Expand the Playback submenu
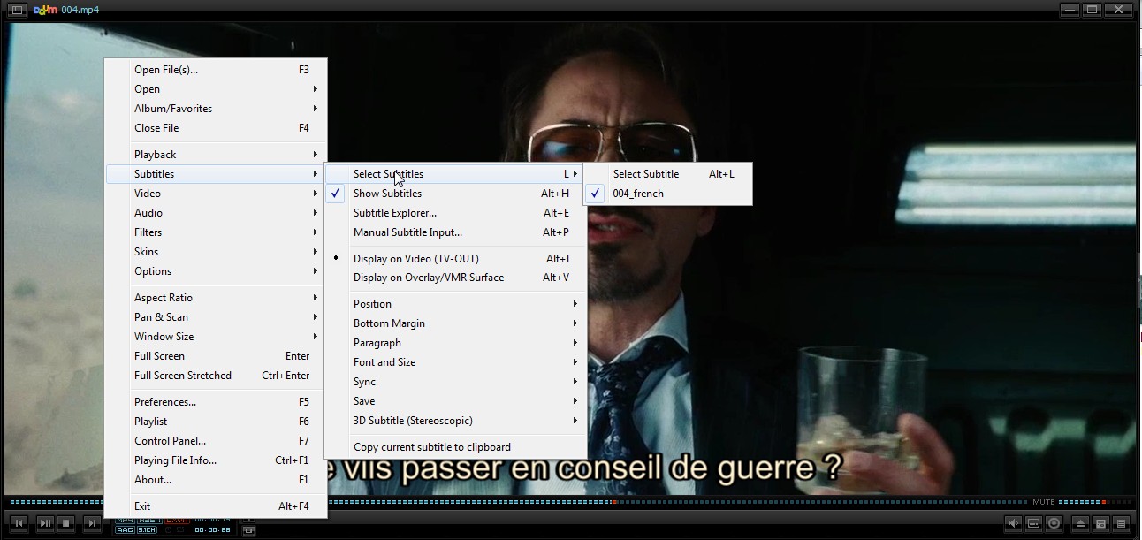Image resolution: width=1142 pixels, height=540 pixels. (216, 155)
